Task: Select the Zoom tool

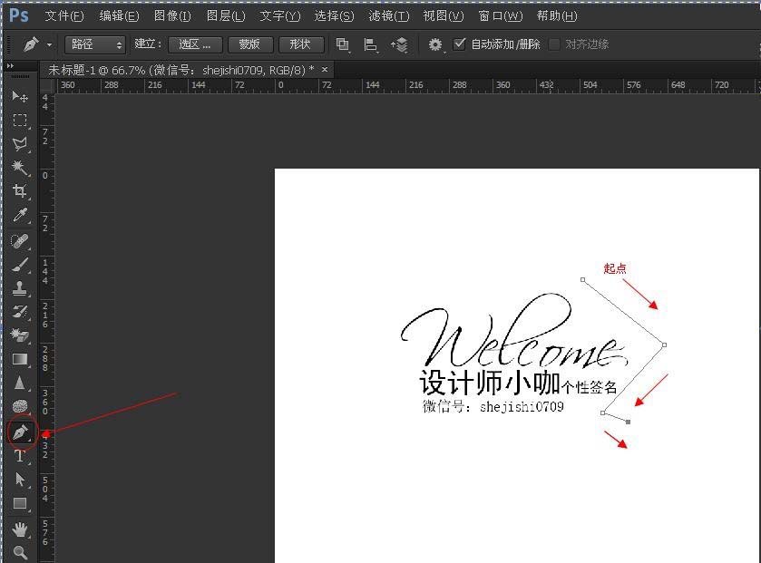Action: 19,552
